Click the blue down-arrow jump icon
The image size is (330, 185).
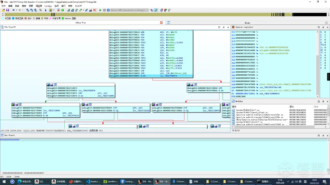[x=45, y=10]
